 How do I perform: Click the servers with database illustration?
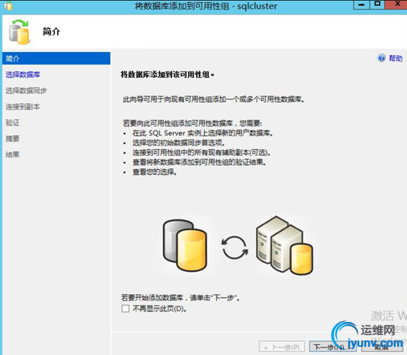click(x=284, y=245)
